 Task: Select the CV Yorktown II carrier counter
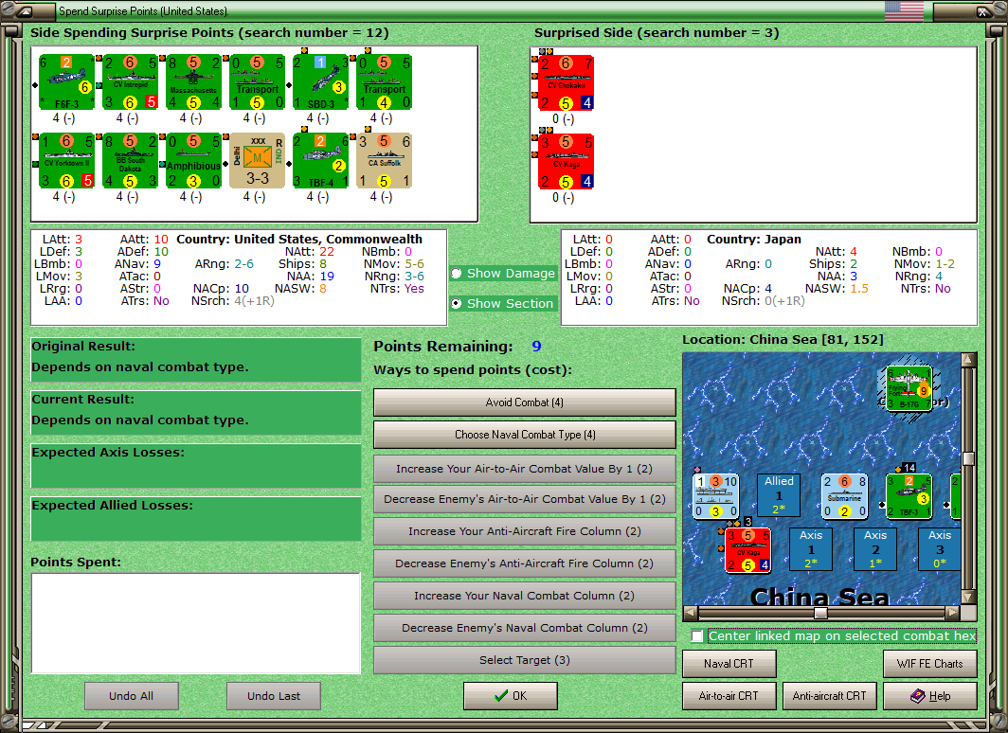click(x=66, y=161)
